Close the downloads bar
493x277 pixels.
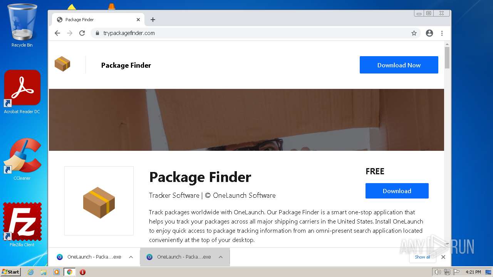coord(443,257)
